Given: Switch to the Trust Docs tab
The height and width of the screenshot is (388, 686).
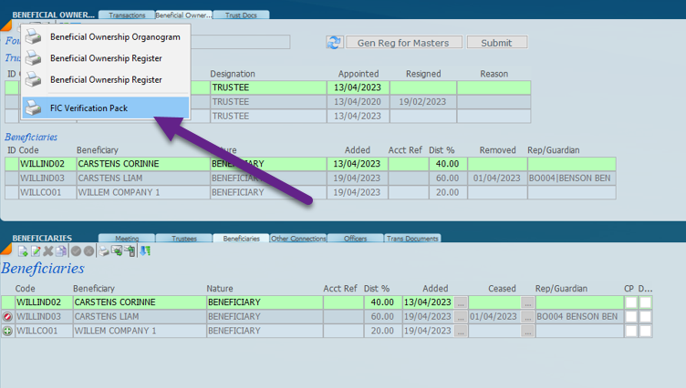Looking at the screenshot, I should click(x=242, y=15).
